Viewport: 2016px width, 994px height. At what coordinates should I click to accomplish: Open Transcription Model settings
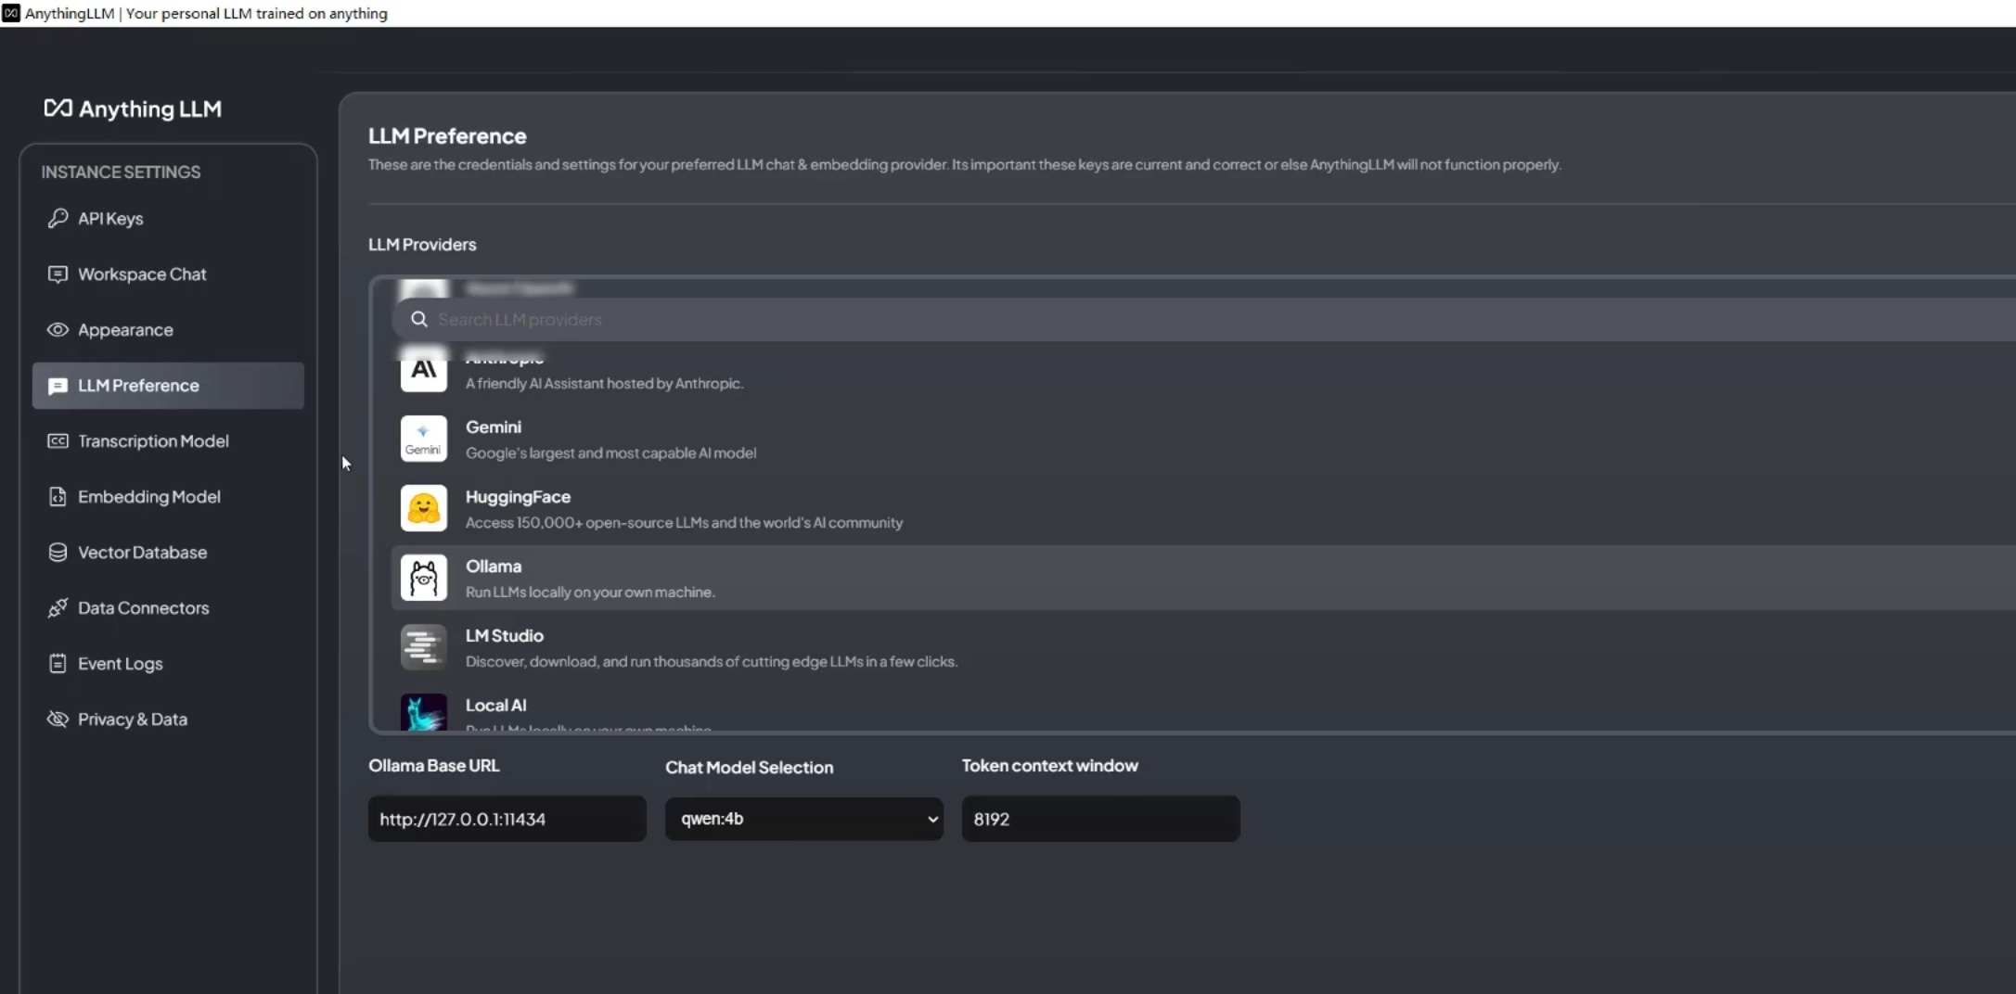click(168, 440)
